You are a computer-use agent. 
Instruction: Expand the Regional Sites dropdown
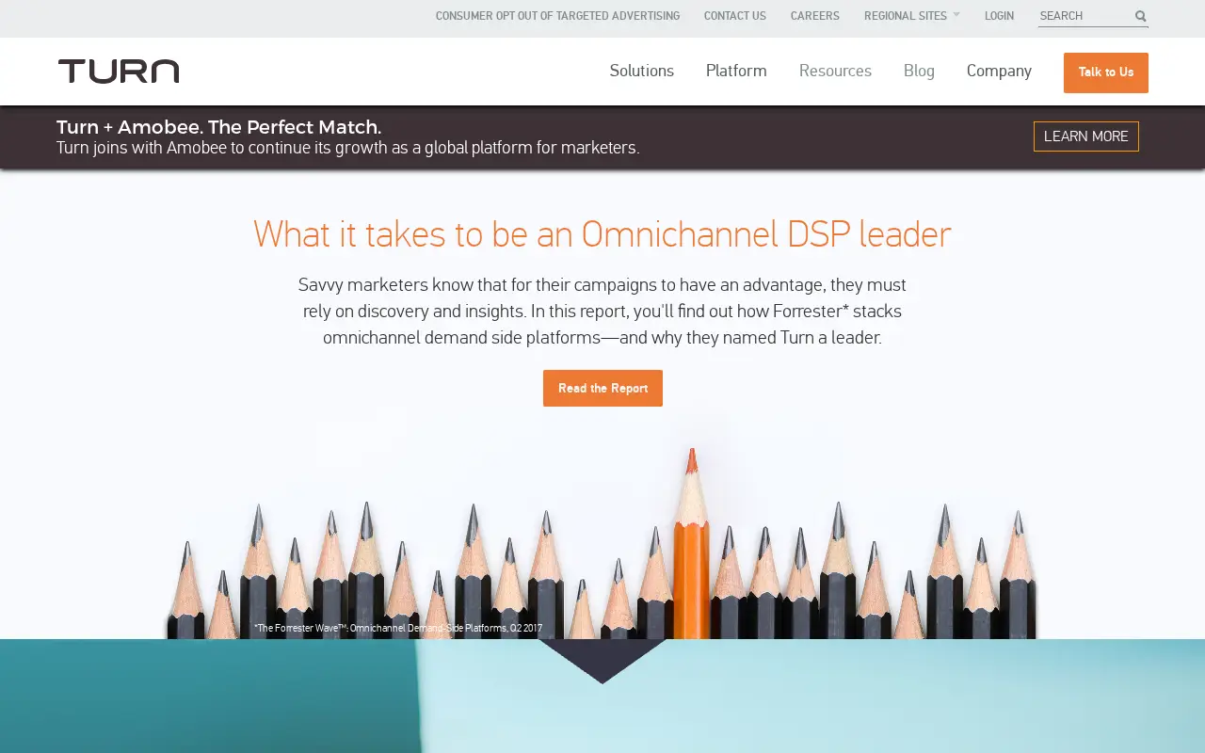[911, 16]
